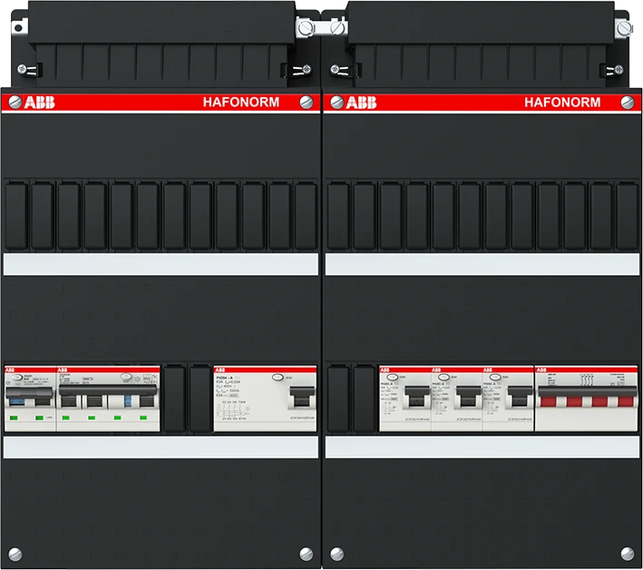Click the ABB logo on left panel header
Screen dimensions: 643x570
36,103
